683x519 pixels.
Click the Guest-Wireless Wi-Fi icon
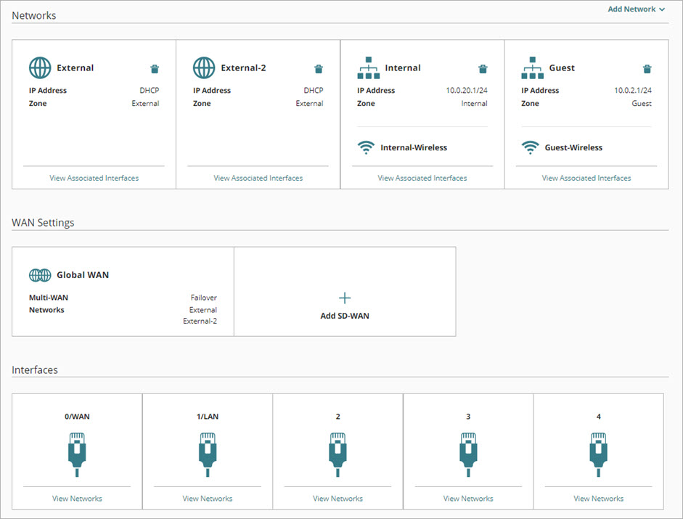pos(531,148)
